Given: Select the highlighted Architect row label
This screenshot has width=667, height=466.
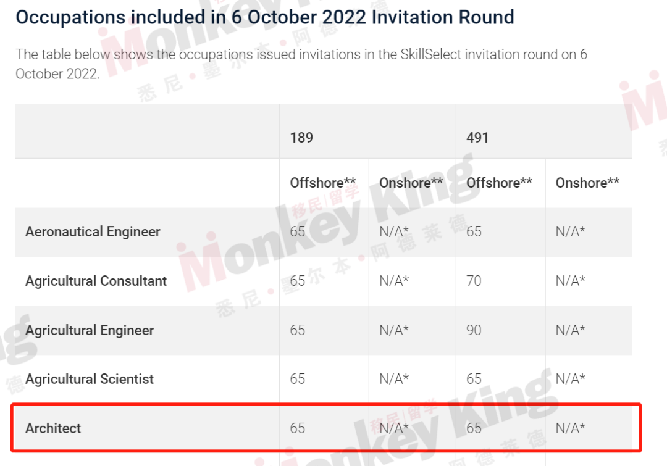Looking at the screenshot, I should [x=53, y=428].
